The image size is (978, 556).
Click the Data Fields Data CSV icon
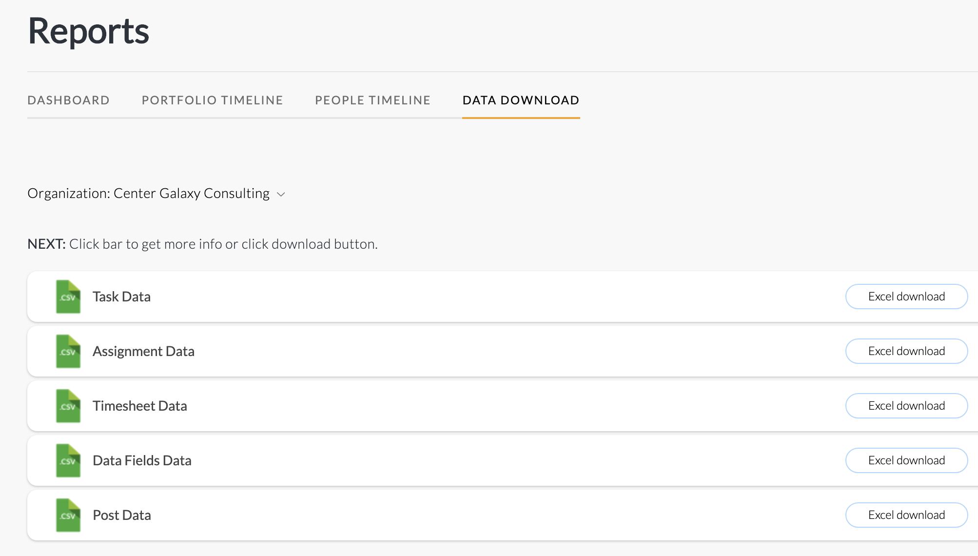(x=68, y=460)
